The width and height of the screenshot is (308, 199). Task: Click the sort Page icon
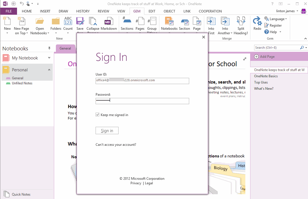(x=197, y=21)
